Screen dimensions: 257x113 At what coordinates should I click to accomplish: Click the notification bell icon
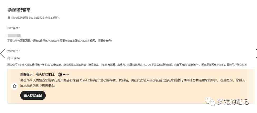click(x=14, y=86)
